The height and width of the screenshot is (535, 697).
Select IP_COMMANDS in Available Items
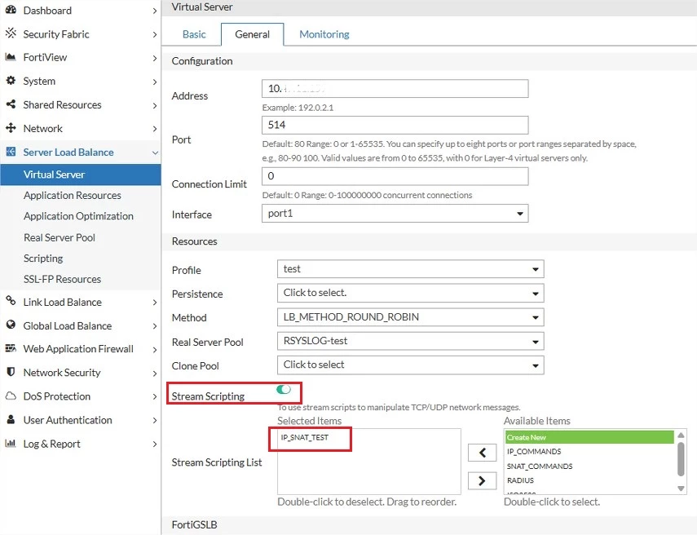pyautogui.click(x=534, y=451)
